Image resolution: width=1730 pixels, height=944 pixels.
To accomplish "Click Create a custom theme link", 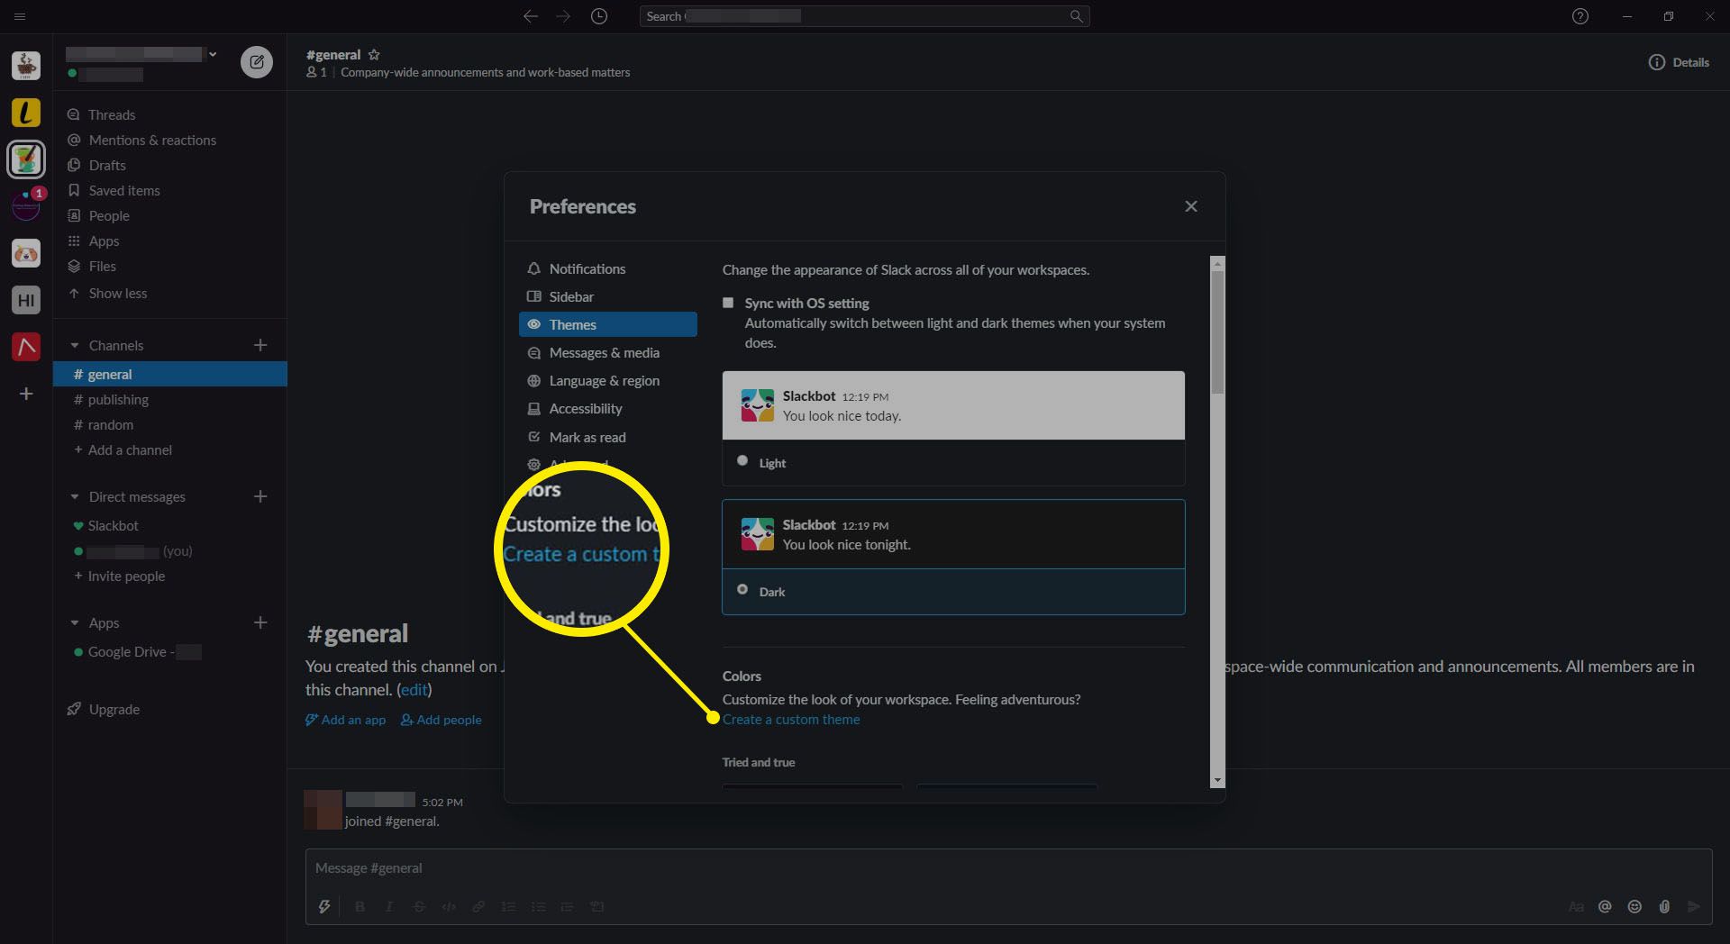I will (x=791, y=720).
